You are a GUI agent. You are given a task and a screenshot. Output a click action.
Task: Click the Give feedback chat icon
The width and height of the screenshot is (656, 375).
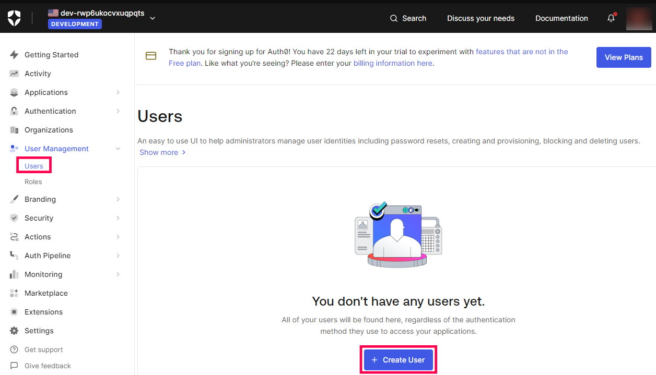tap(14, 366)
